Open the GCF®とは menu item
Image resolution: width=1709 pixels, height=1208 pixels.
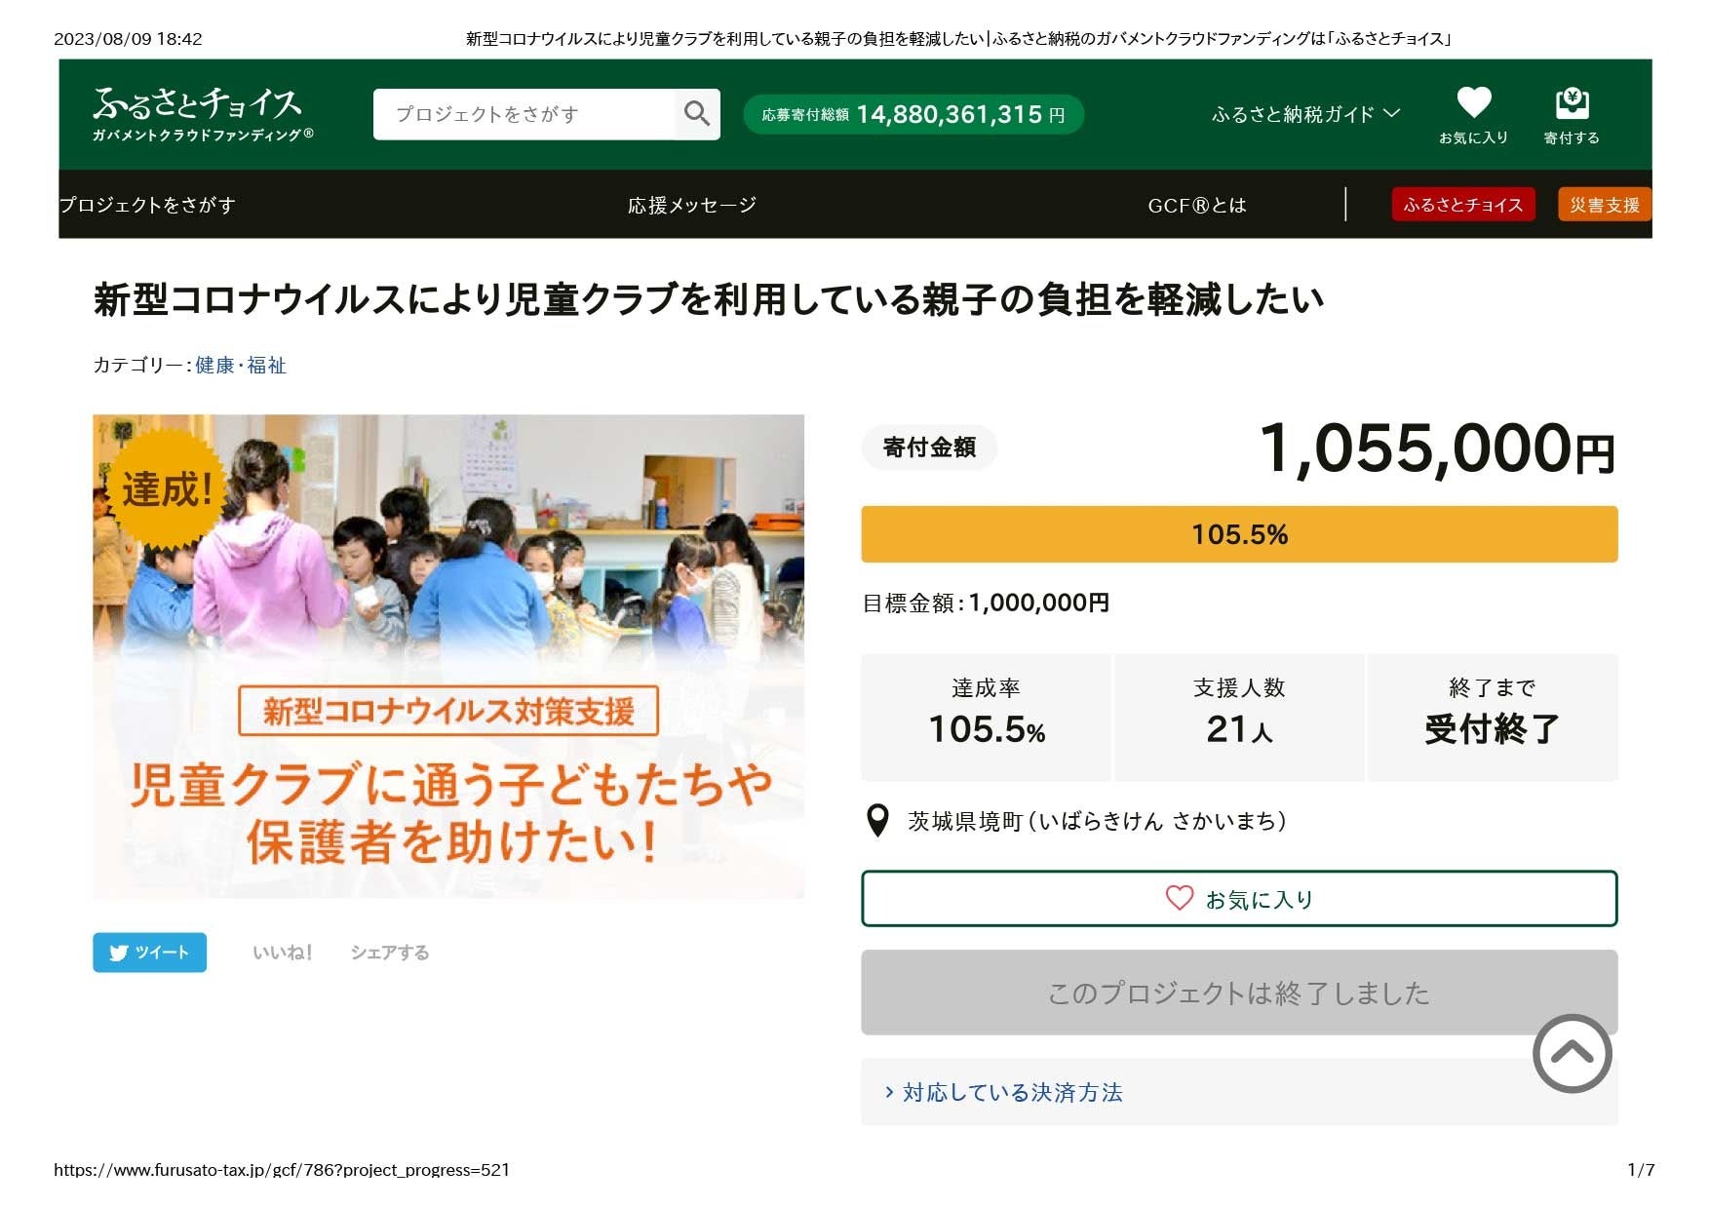point(1197,205)
